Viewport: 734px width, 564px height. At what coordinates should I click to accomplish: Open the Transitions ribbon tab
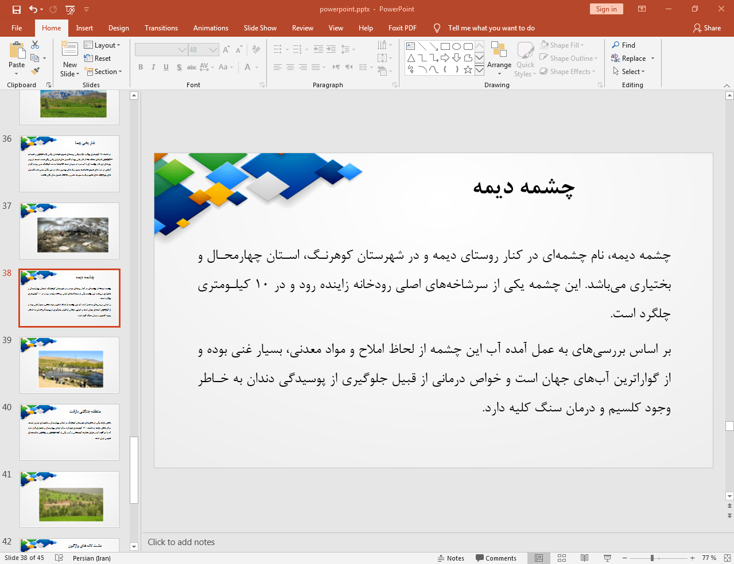[161, 28]
